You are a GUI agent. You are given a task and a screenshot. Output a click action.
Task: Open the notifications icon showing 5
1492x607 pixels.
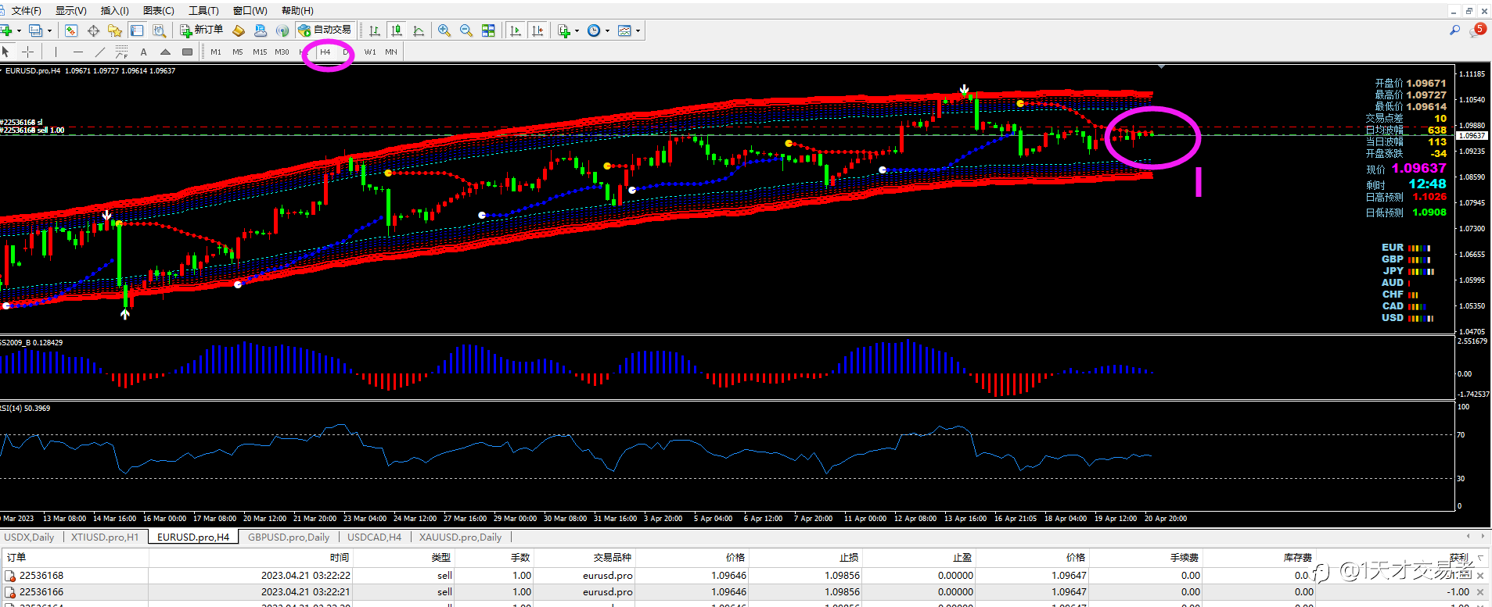[x=1478, y=30]
